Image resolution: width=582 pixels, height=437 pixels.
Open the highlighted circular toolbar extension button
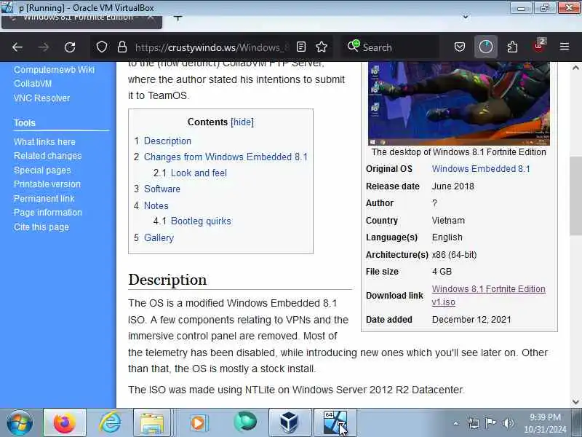[485, 47]
